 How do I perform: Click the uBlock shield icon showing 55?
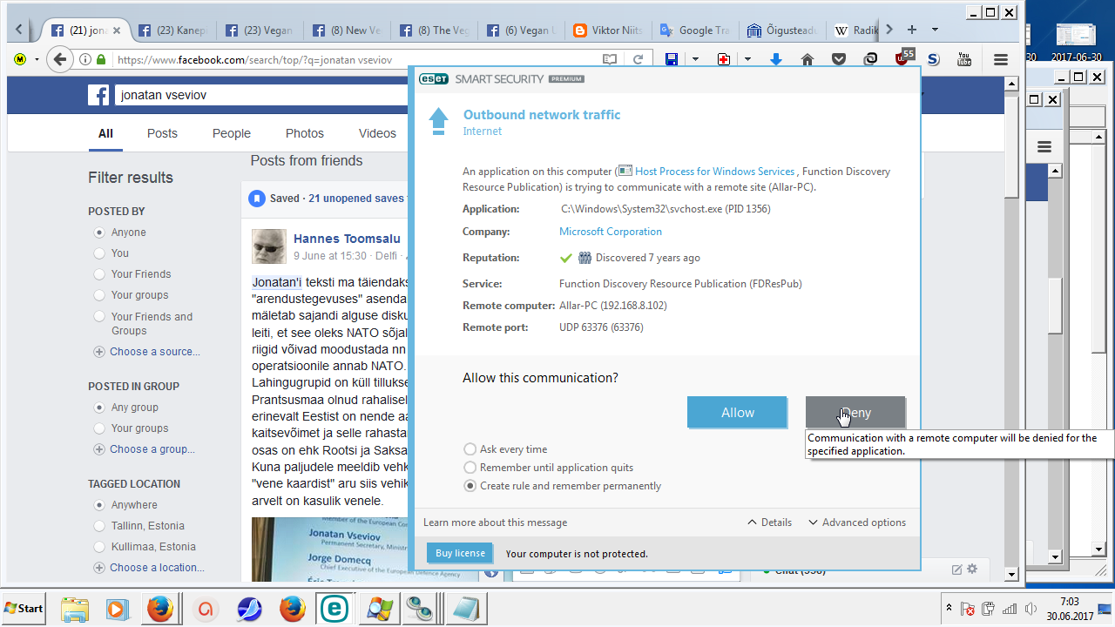point(903,58)
